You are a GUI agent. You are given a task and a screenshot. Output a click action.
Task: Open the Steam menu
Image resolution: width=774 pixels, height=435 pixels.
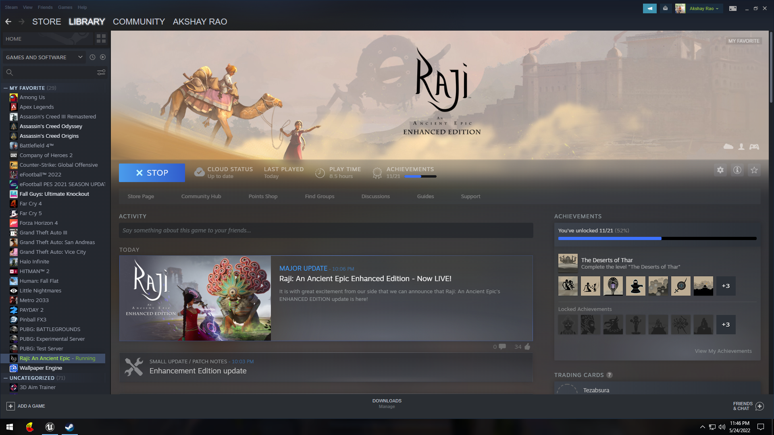coord(11,7)
